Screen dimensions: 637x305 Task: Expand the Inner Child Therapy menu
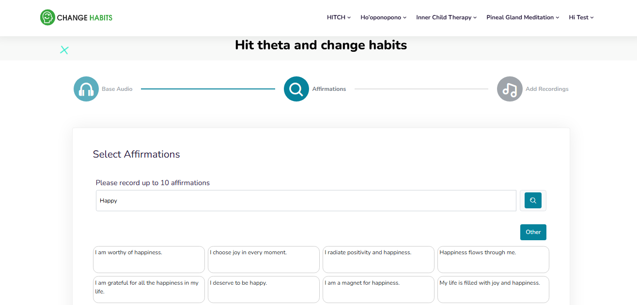pos(446,17)
